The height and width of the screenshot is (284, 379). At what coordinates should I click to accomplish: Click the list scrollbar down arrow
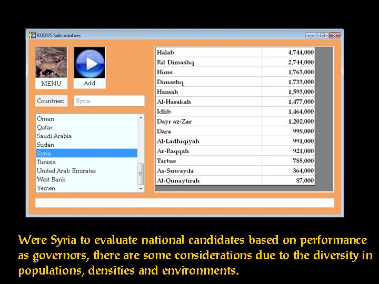tap(141, 188)
